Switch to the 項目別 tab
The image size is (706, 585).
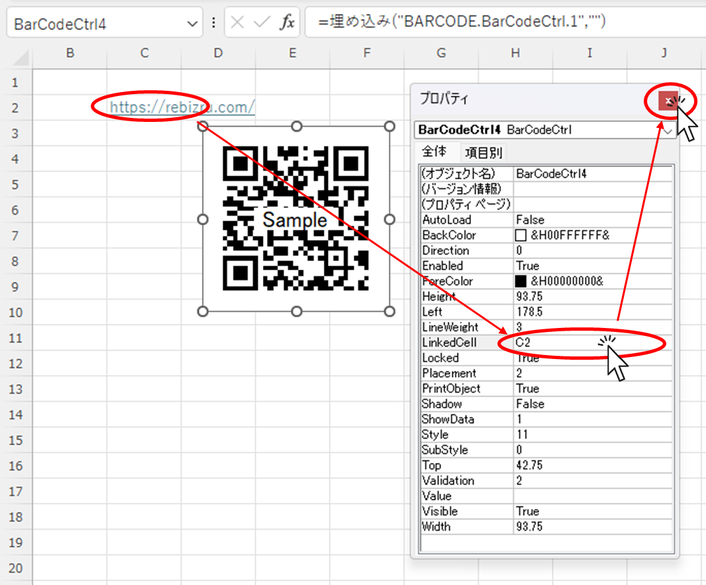click(483, 153)
